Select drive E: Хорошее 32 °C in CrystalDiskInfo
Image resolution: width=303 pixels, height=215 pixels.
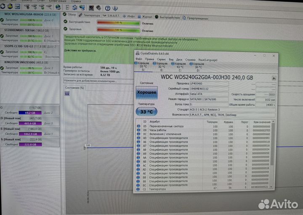161,66
